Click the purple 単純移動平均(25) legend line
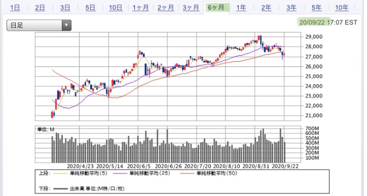 120,174
